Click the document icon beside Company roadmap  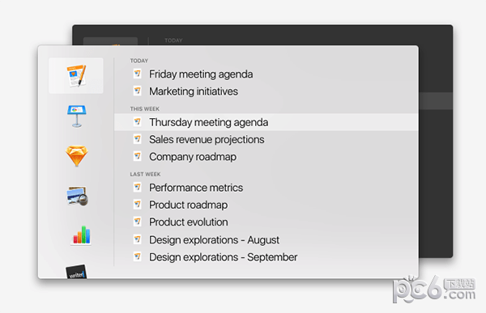pyautogui.click(x=138, y=156)
